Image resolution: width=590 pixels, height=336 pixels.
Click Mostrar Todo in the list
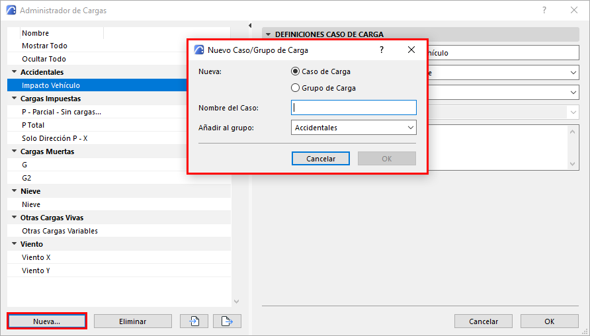tap(44, 46)
